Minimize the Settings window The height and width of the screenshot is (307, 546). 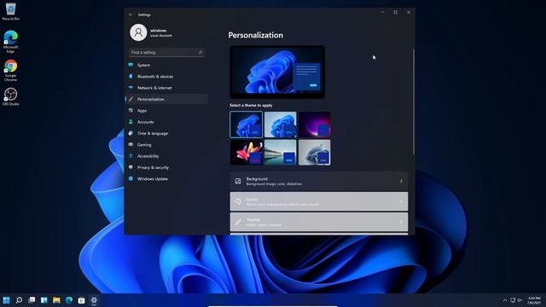pos(382,12)
